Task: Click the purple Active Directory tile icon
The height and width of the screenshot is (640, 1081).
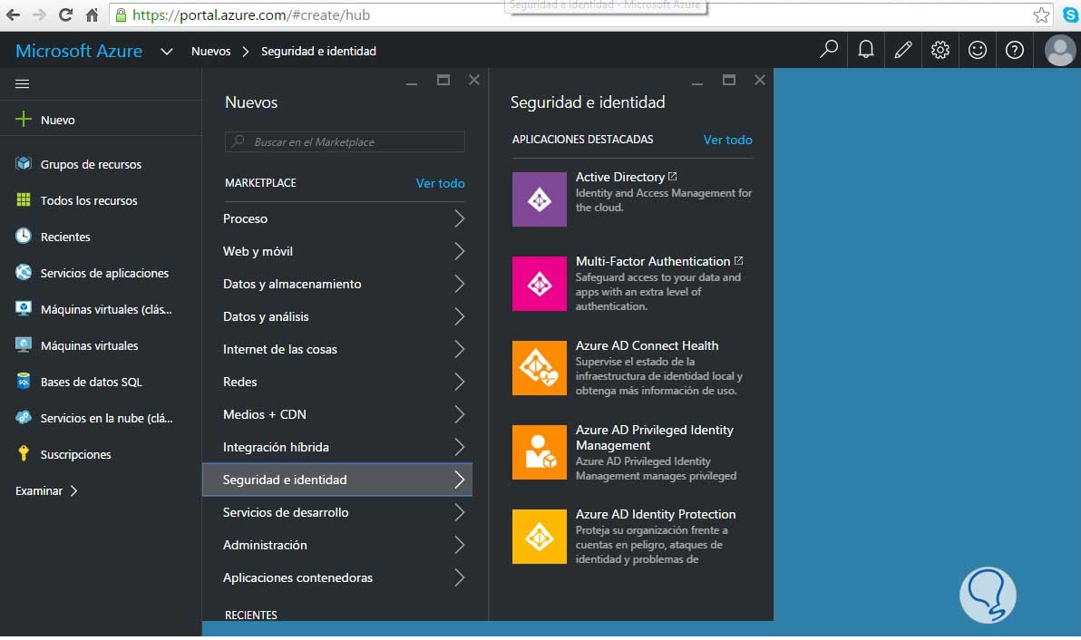Action: point(539,199)
